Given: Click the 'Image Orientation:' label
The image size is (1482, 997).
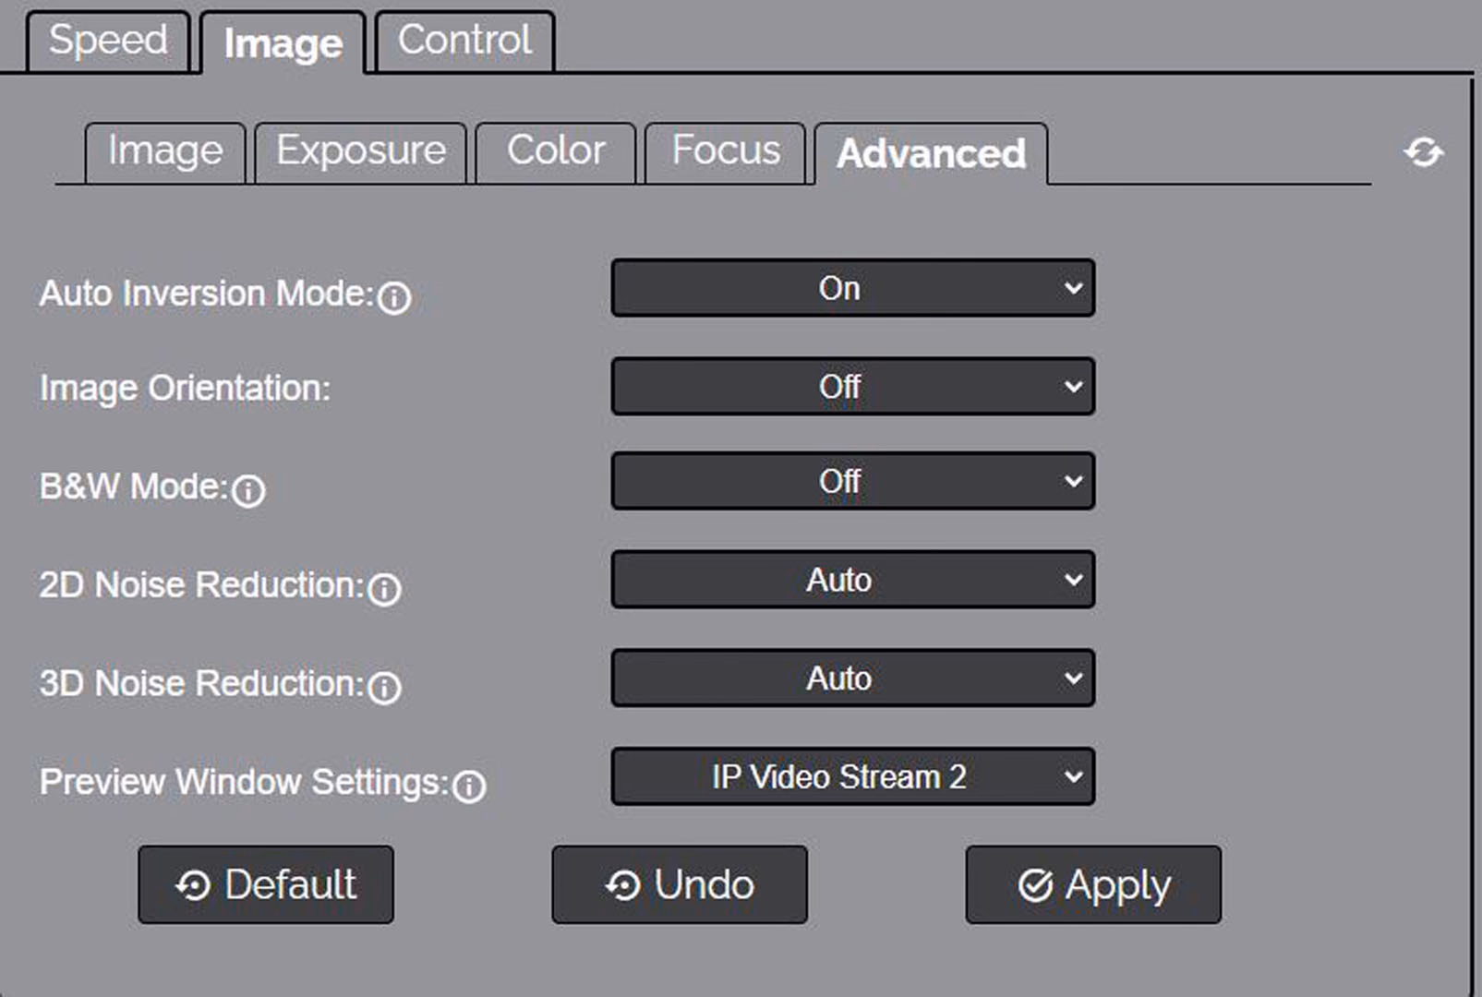Looking at the screenshot, I should (185, 389).
